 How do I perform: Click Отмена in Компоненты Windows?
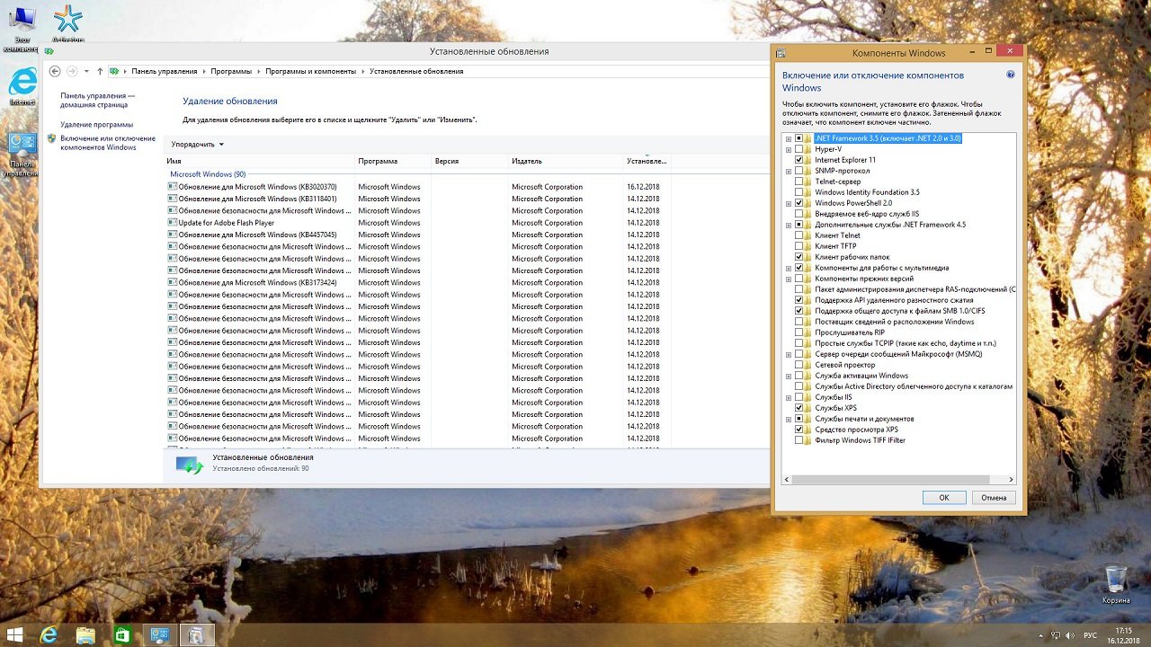point(994,497)
